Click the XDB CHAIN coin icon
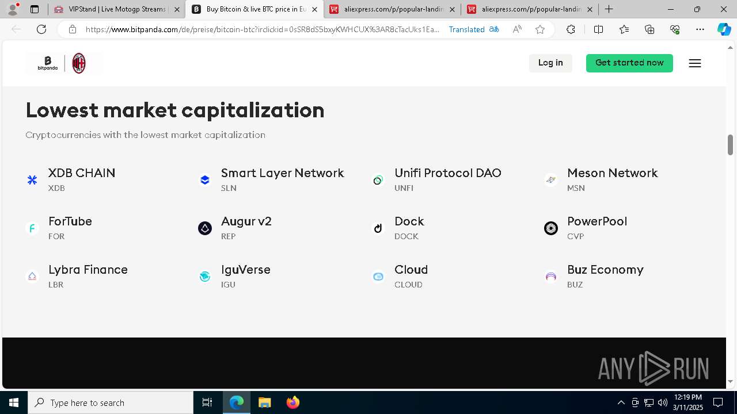737x414 pixels. 32,180
